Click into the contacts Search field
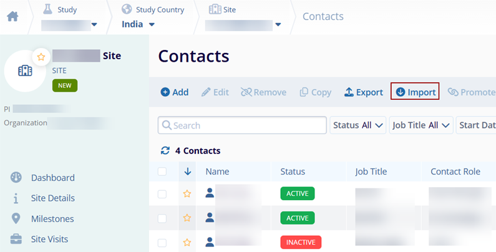The width and height of the screenshot is (496, 252). click(242, 125)
